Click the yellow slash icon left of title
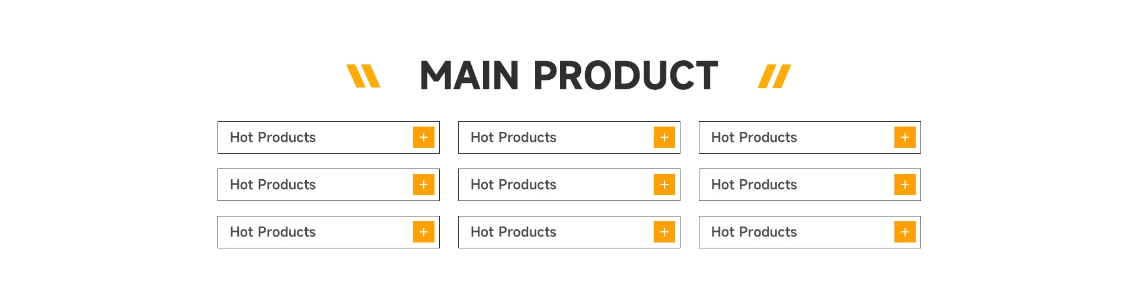 [x=363, y=76]
